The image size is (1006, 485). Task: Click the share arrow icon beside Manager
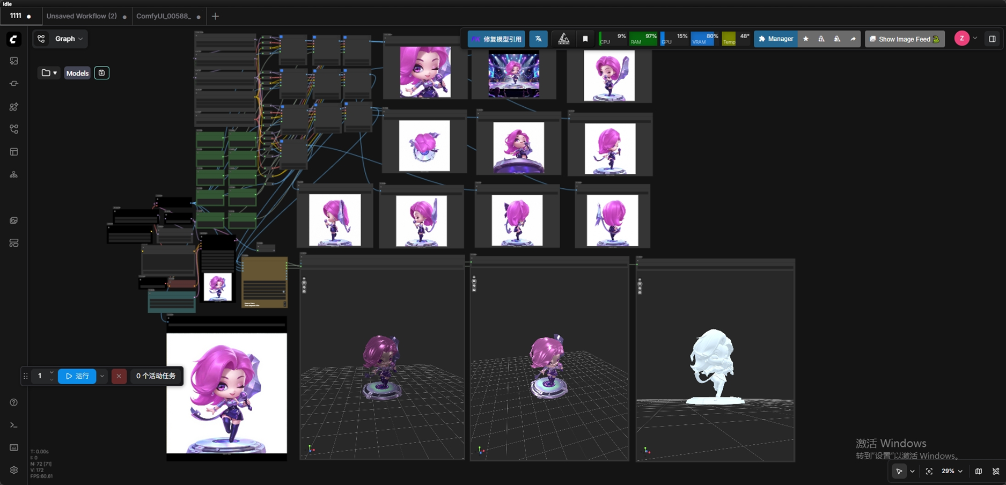coord(853,39)
